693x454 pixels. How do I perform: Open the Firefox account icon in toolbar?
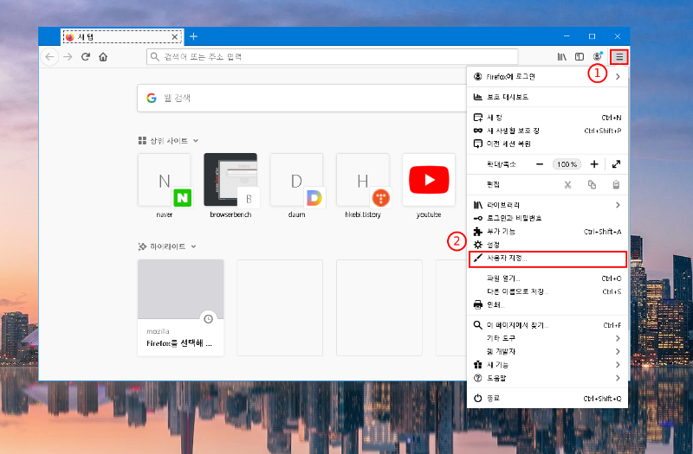(x=598, y=57)
